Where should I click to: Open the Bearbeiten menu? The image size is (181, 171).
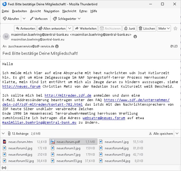click(x=20, y=11)
